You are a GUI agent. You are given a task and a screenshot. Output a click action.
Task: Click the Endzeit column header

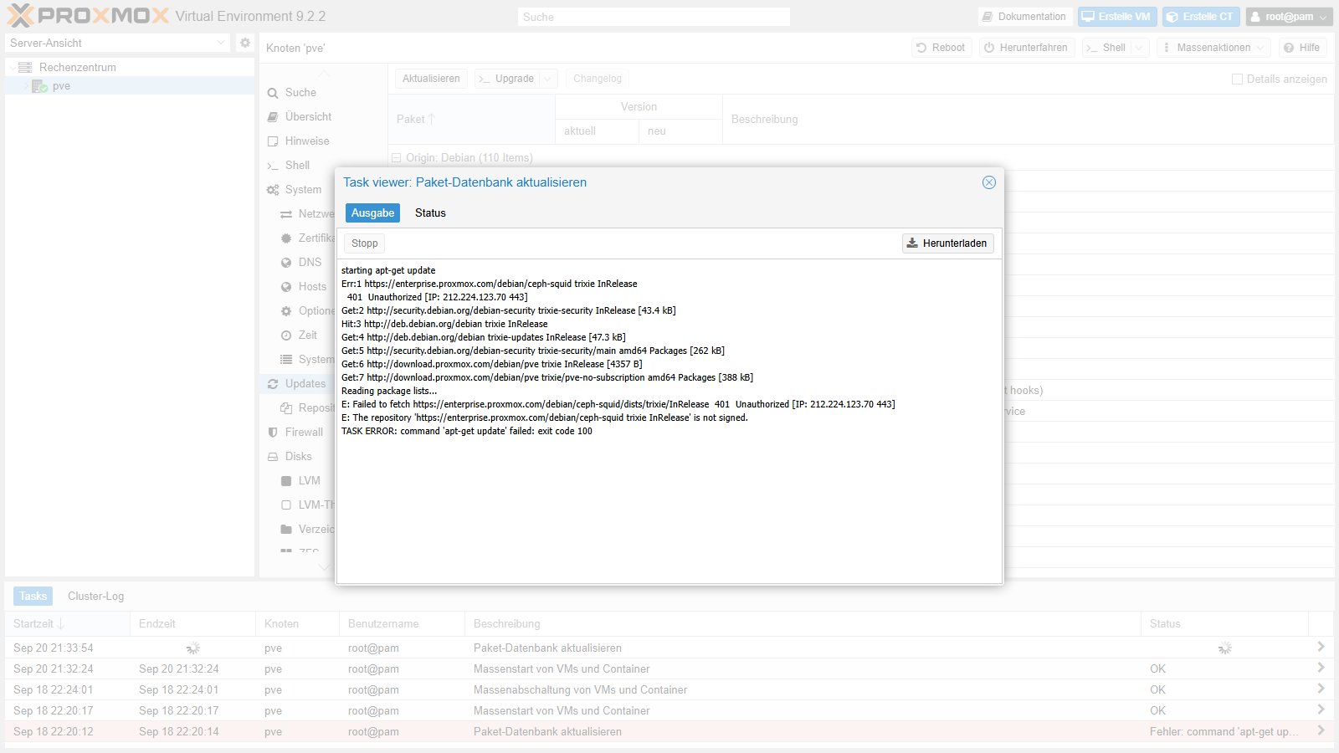[x=192, y=623]
